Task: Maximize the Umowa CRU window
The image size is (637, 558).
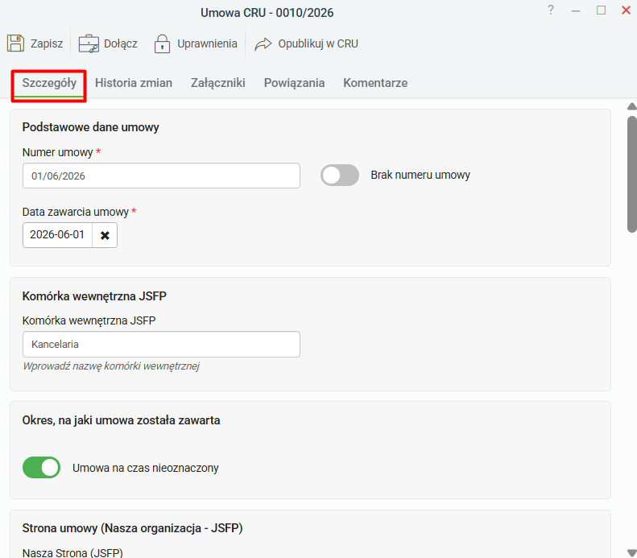Action: tap(602, 10)
